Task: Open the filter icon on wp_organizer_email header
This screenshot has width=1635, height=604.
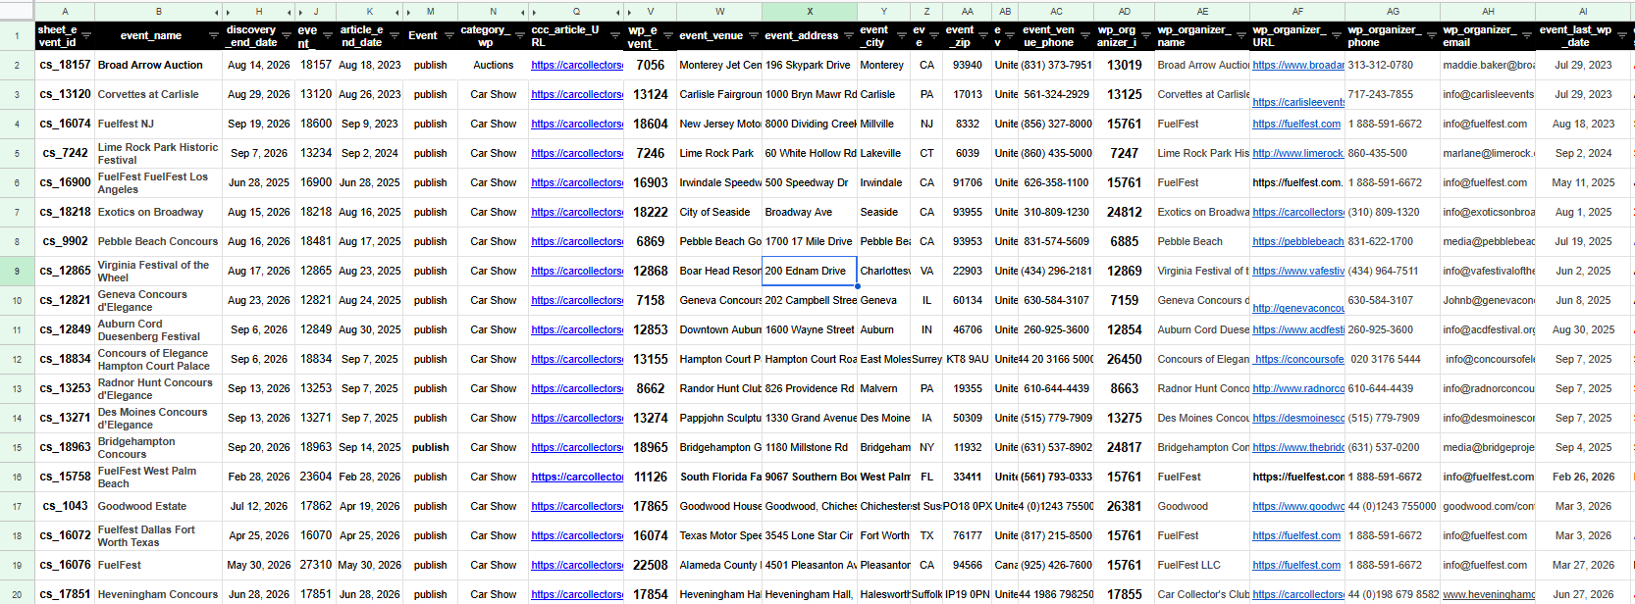Action: point(1527,35)
